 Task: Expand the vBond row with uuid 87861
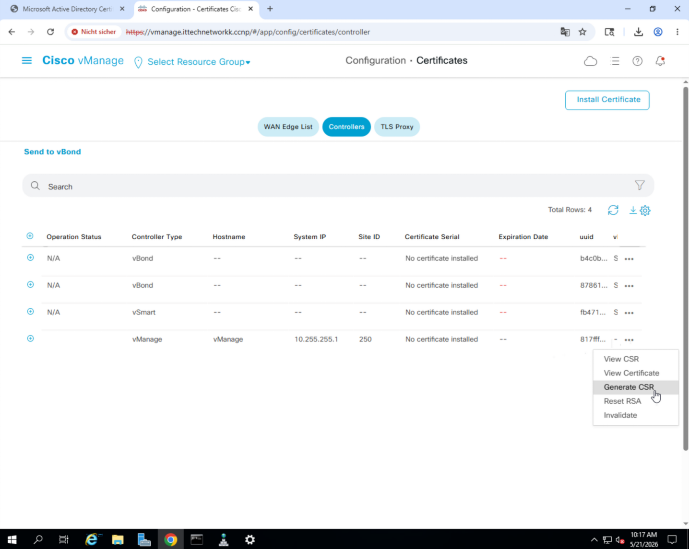click(30, 284)
